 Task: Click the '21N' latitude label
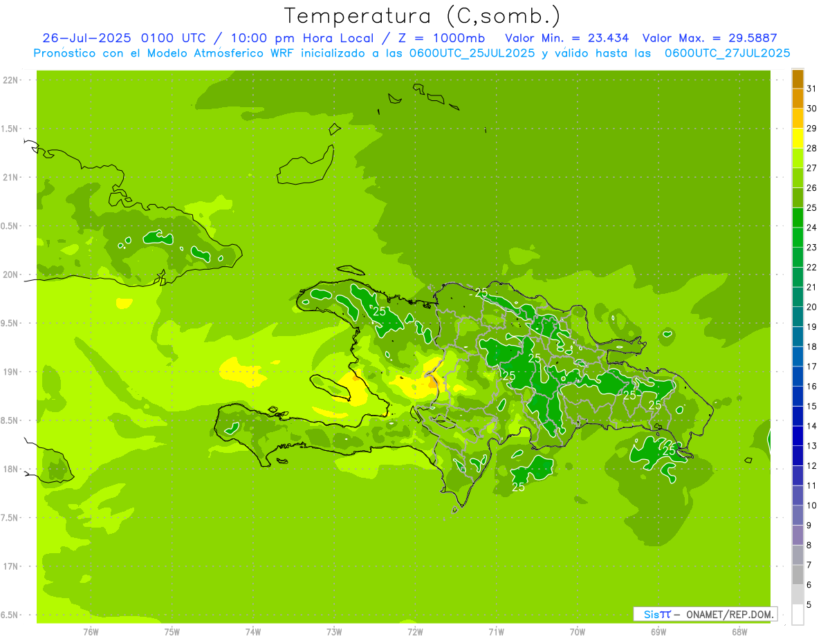click(x=10, y=178)
